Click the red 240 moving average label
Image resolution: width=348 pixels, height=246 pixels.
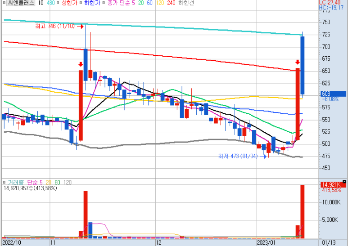click(x=171, y=3)
